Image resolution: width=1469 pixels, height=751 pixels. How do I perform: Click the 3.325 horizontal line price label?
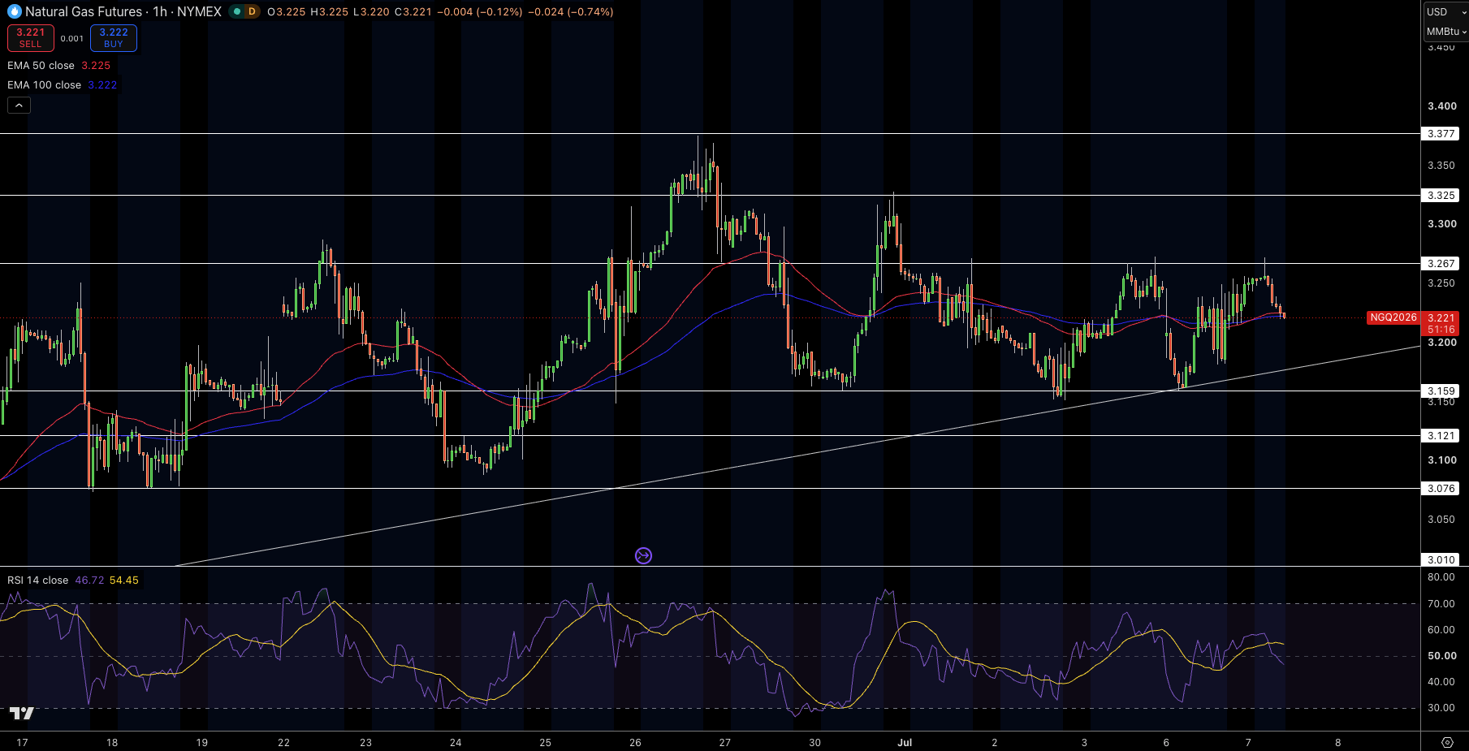[1441, 196]
